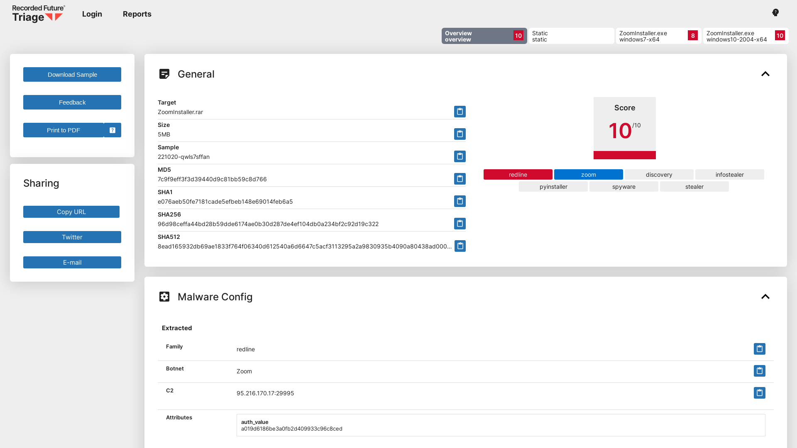Switch to the Static analysis tab
Viewport: 797px width, 448px height.
tap(571, 36)
